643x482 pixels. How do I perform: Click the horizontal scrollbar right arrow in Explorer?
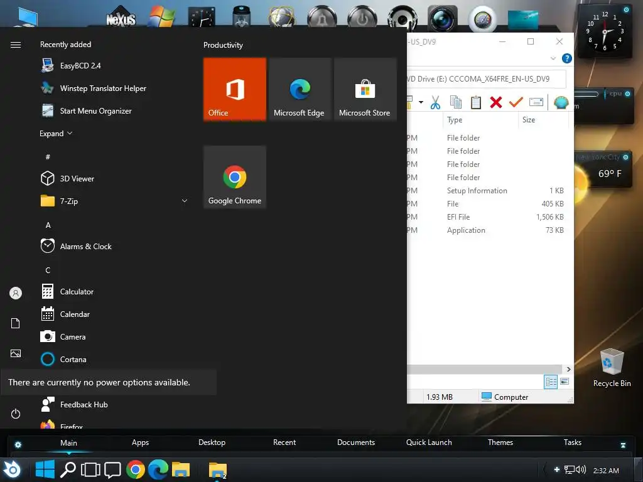pyautogui.click(x=568, y=369)
